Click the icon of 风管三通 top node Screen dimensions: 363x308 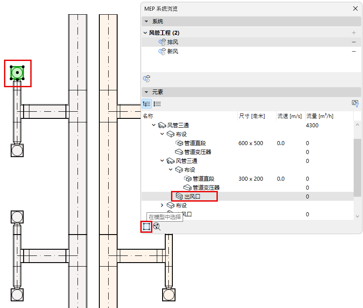(162, 125)
